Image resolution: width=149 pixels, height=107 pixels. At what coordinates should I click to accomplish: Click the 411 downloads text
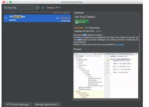coord(92,28)
